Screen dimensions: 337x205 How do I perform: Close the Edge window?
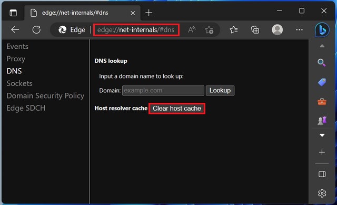click(324, 10)
